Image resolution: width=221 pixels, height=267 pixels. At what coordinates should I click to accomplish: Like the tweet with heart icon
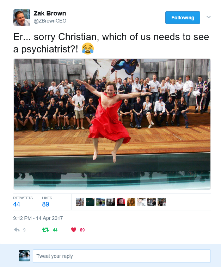coord(74,230)
